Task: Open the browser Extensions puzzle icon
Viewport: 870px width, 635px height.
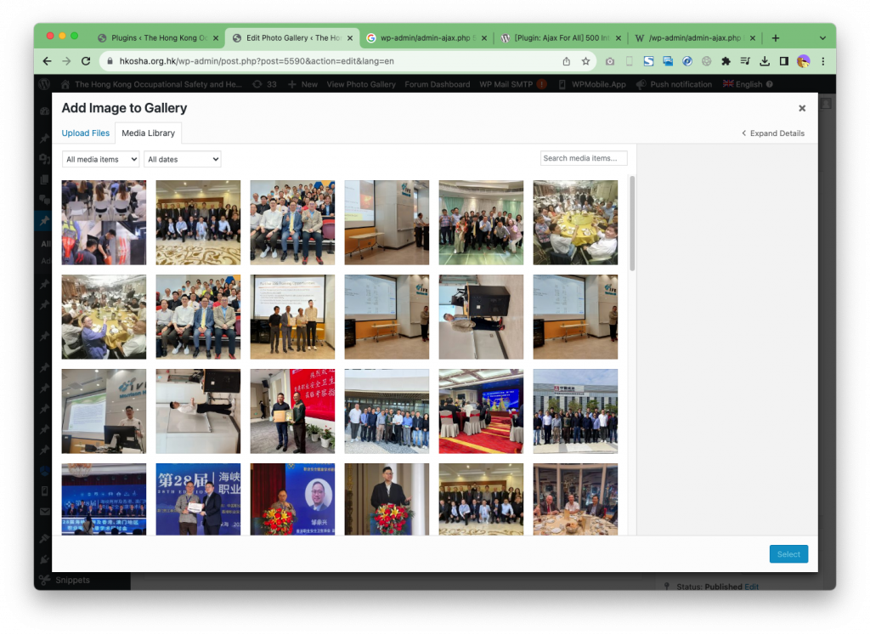Action: (x=726, y=61)
